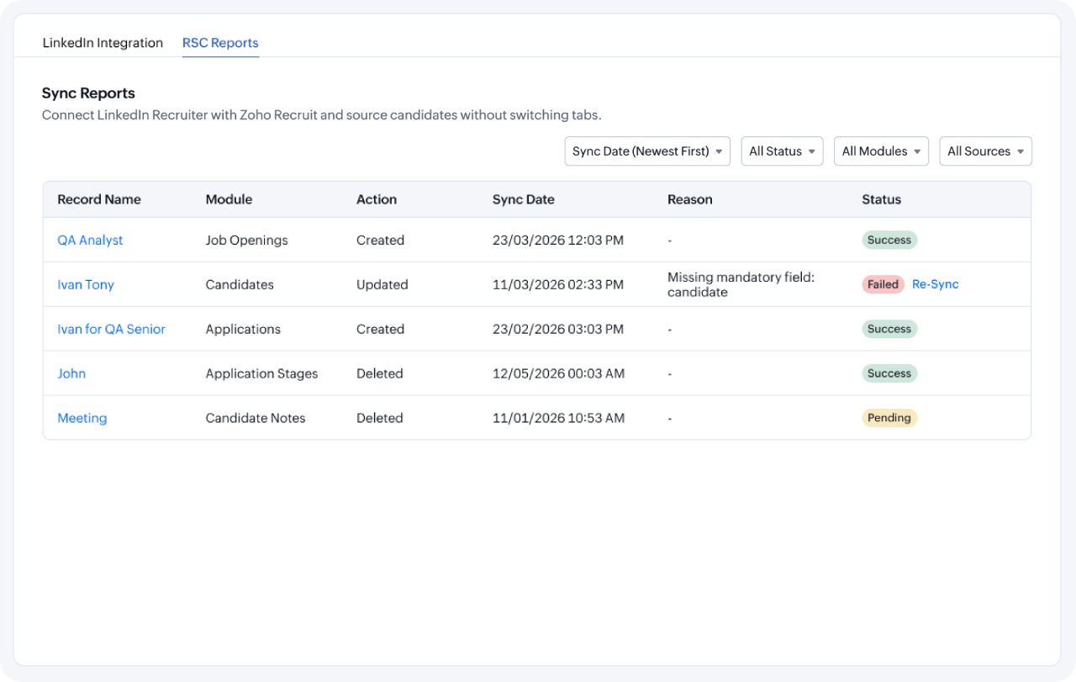
Task: Click the Applications module cell
Action: (243, 330)
